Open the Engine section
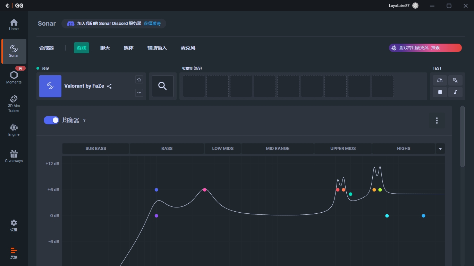Viewport: 474px width, 266px height. click(14, 130)
